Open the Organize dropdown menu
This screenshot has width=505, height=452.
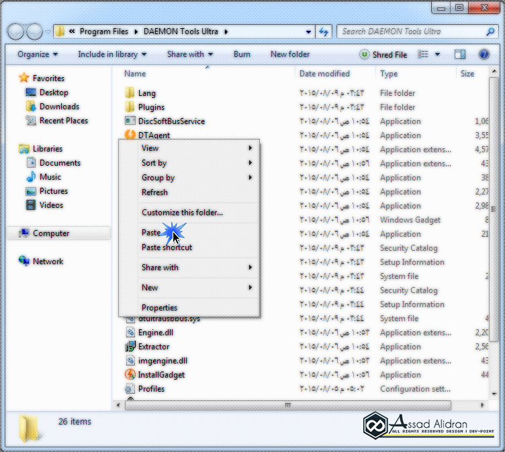pos(38,54)
